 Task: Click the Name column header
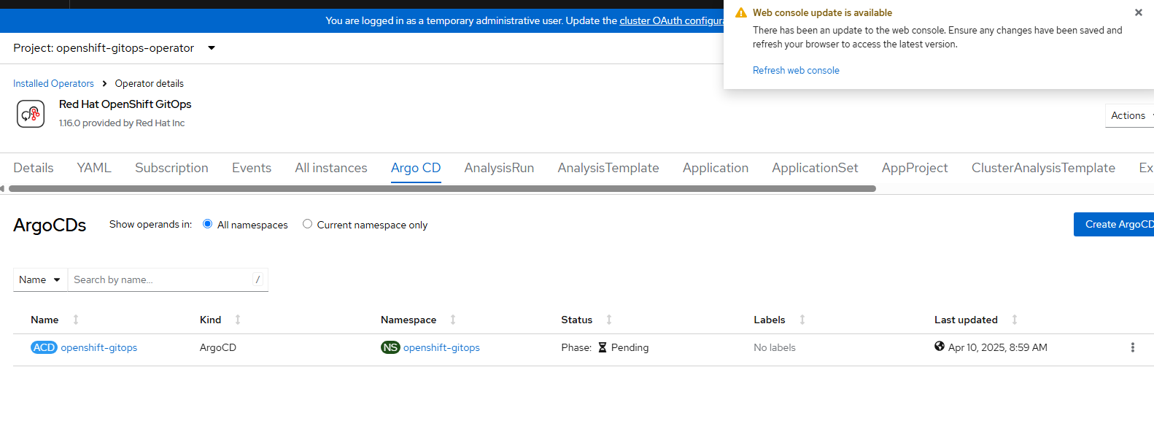point(44,320)
